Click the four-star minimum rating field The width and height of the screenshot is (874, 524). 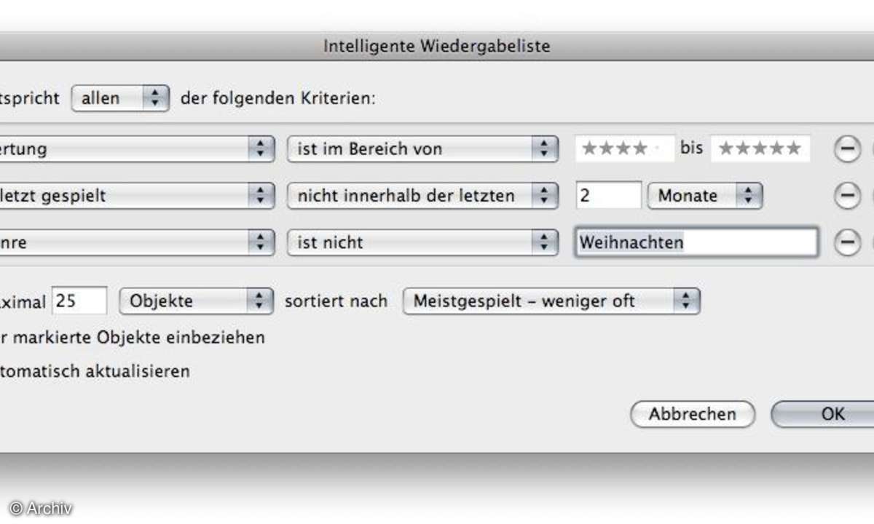[624, 149]
